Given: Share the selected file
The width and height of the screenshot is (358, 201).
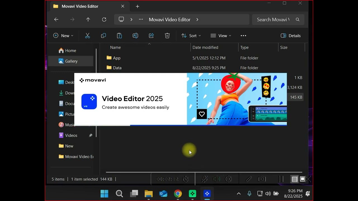Looking at the screenshot, I should [x=151, y=35].
